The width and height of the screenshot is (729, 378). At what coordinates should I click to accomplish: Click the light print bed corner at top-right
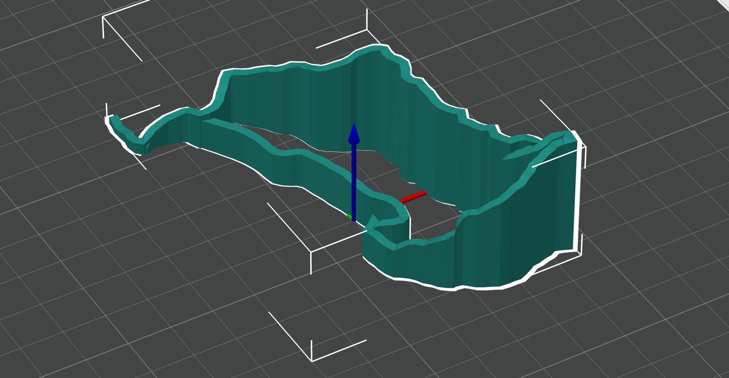[x=724, y=4]
